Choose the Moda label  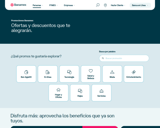(x=112, y=77)
